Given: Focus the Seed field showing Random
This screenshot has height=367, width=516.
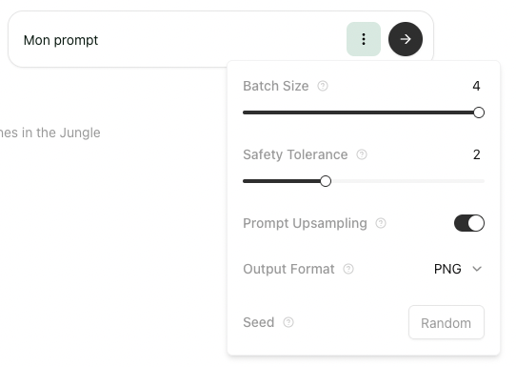Looking at the screenshot, I should 447,322.
